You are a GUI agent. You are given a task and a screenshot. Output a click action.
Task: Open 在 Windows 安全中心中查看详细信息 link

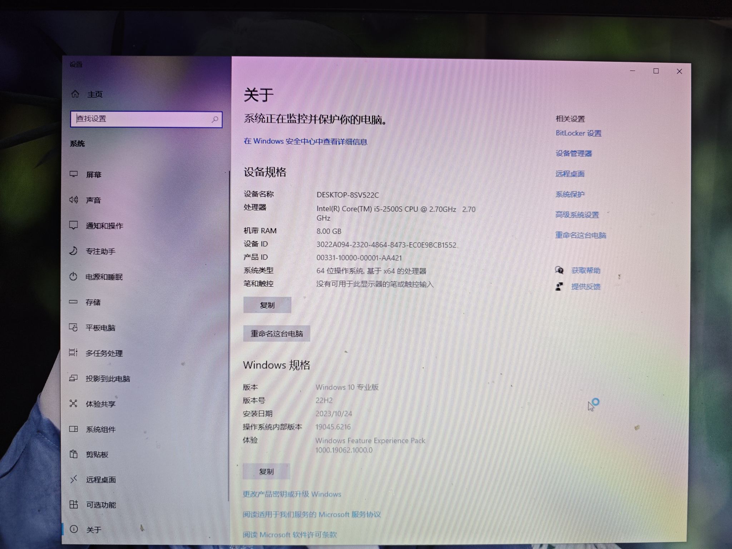(x=306, y=142)
